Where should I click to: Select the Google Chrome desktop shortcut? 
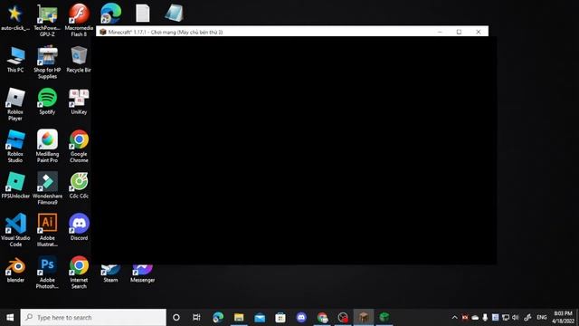click(x=79, y=147)
